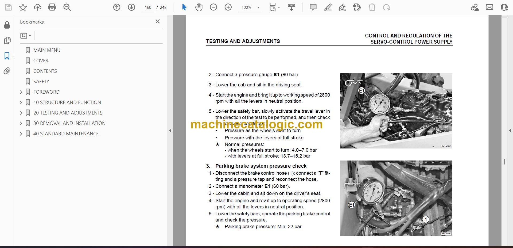
Task: Select the highlight text pen tool
Action: coord(328,7)
